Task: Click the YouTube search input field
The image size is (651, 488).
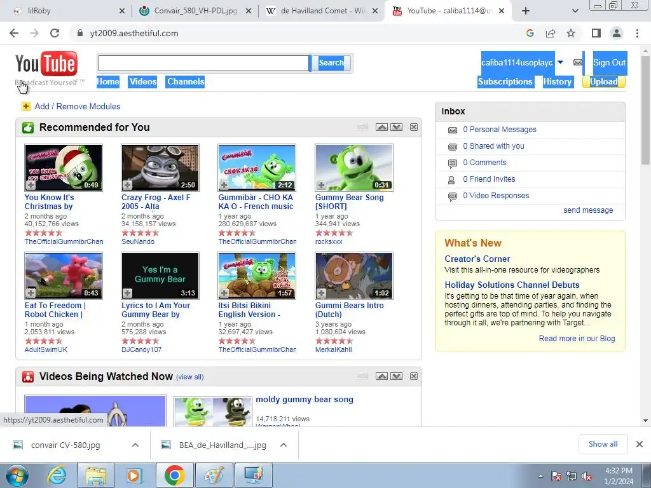Action: point(204,63)
